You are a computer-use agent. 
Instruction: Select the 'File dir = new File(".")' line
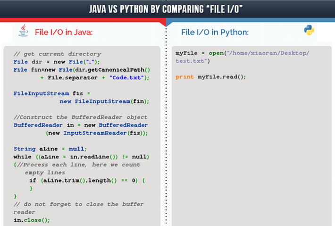57,62
